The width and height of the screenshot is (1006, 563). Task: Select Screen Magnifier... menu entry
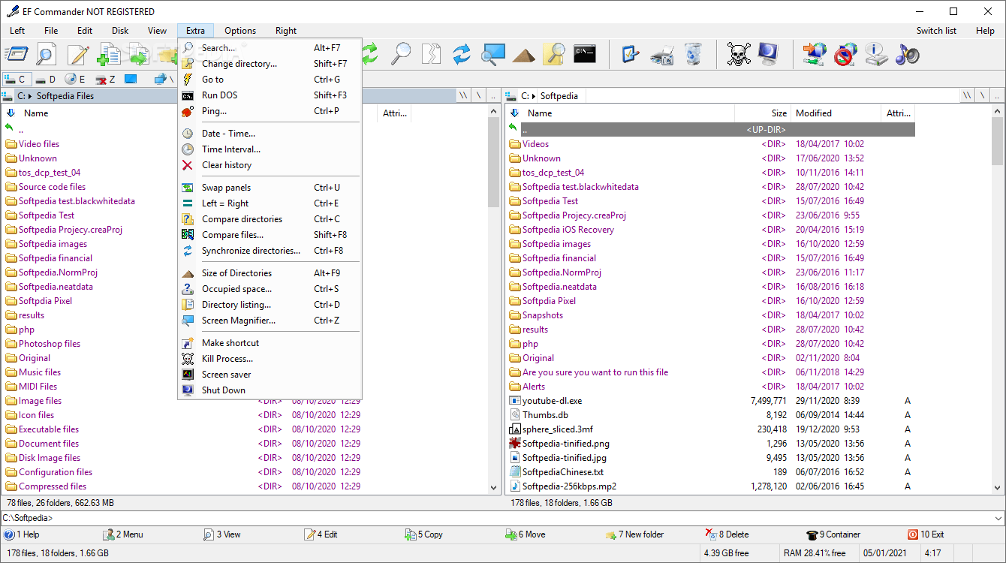pos(270,321)
